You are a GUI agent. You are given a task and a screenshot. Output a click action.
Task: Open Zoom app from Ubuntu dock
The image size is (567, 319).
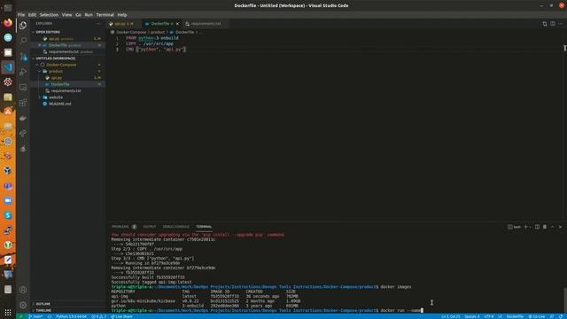[x=8, y=201]
